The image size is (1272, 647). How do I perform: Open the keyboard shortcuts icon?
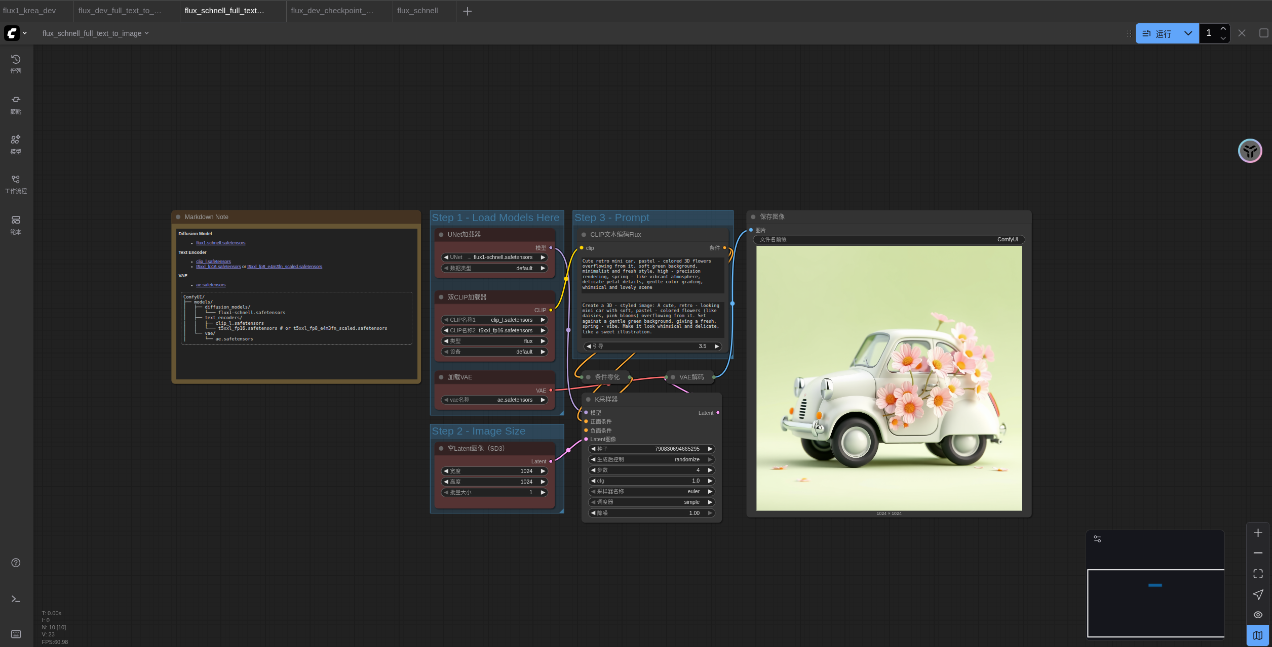tap(16, 634)
